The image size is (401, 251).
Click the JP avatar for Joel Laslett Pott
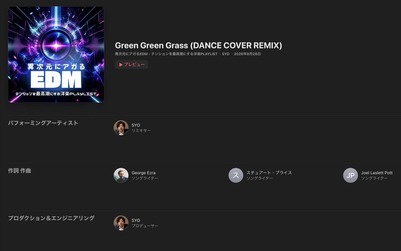click(x=350, y=175)
